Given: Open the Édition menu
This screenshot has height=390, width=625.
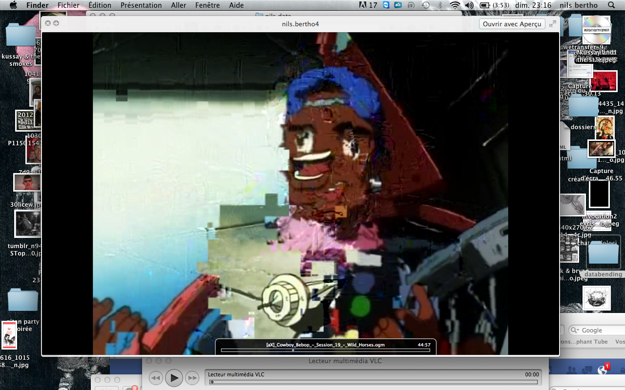Looking at the screenshot, I should [x=100, y=5].
